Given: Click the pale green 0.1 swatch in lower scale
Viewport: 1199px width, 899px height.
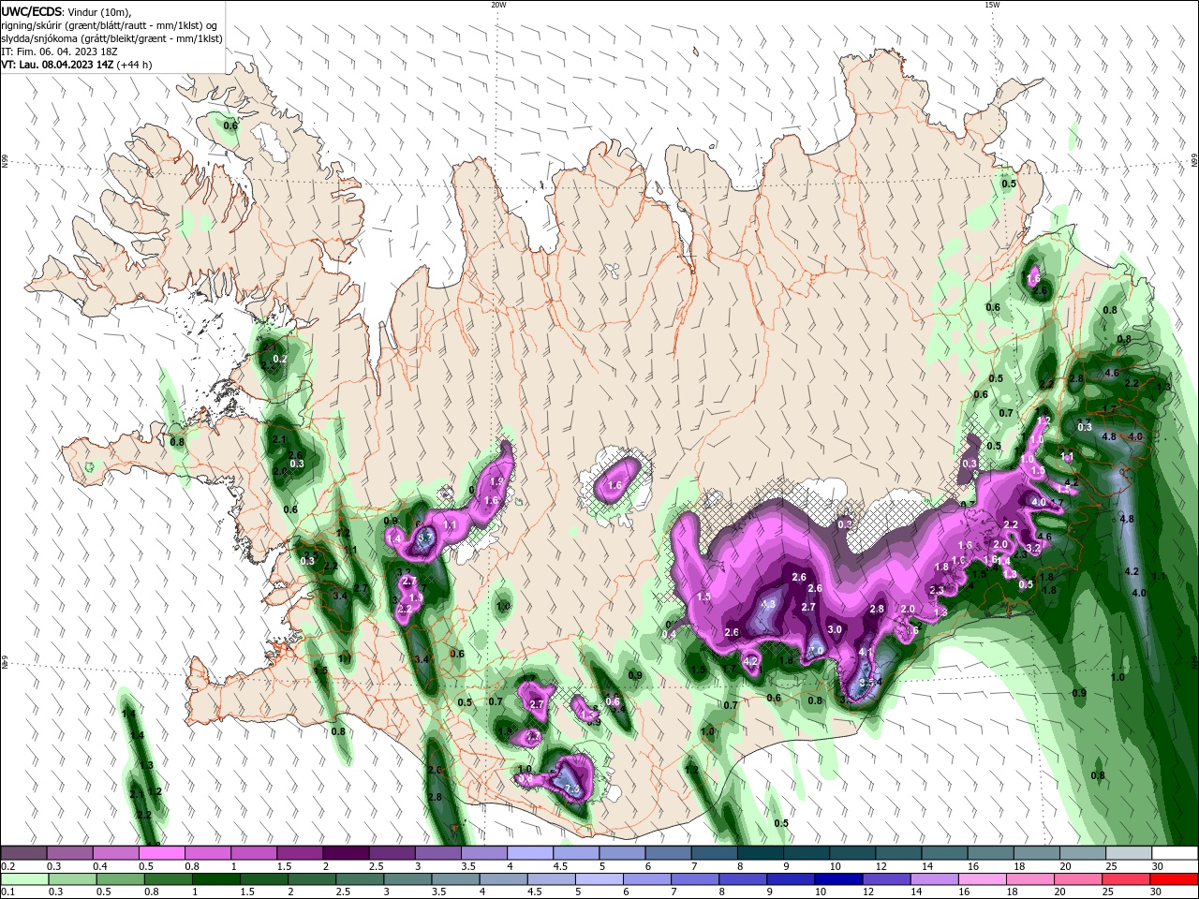Looking at the screenshot, I should (23, 879).
